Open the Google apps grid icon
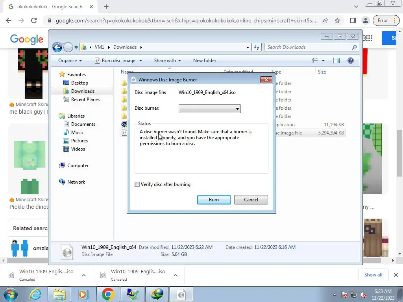Image resolution: width=403 pixels, height=302 pixels. pyautogui.click(x=368, y=38)
